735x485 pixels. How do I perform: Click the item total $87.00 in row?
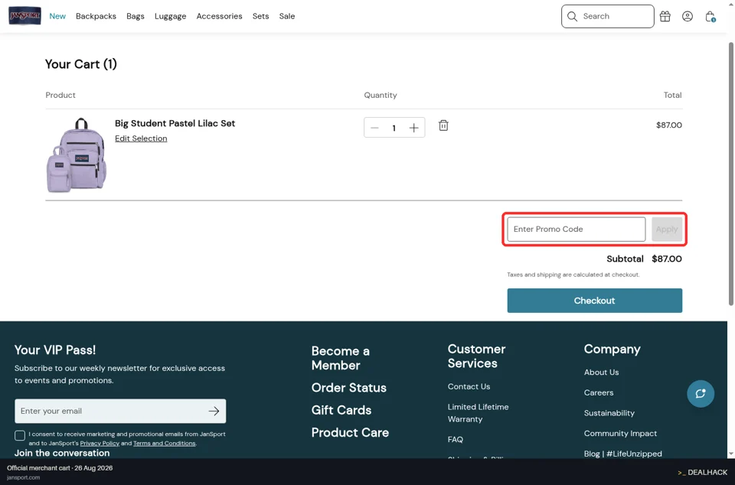(x=669, y=125)
